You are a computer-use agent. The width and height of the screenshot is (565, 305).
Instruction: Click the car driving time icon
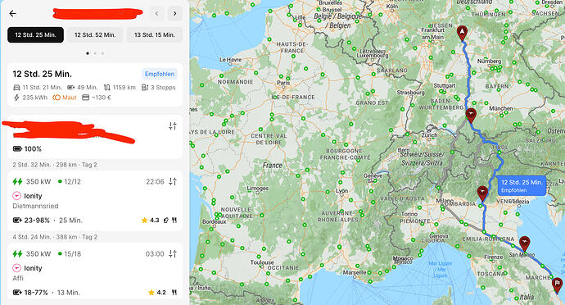tap(16, 88)
